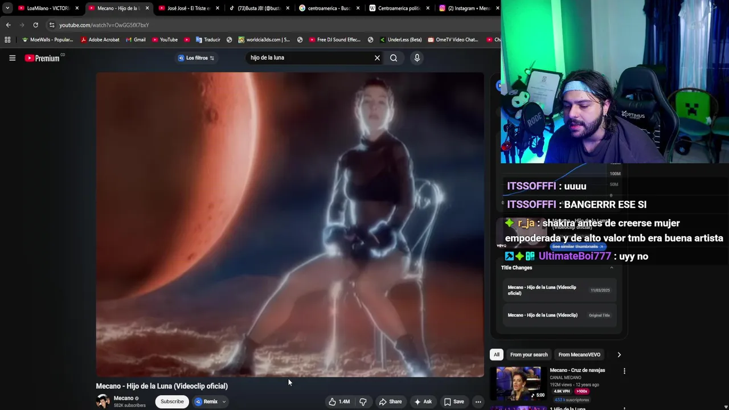Open the tab search dropdown arrow
729x410 pixels.
point(7,8)
